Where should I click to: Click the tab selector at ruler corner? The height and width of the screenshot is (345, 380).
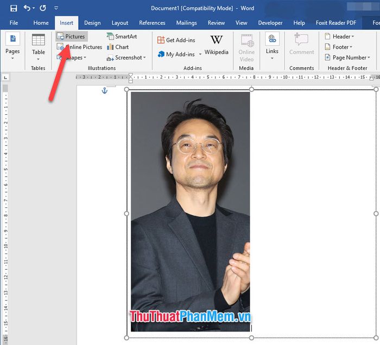click(x=5, y=77)
